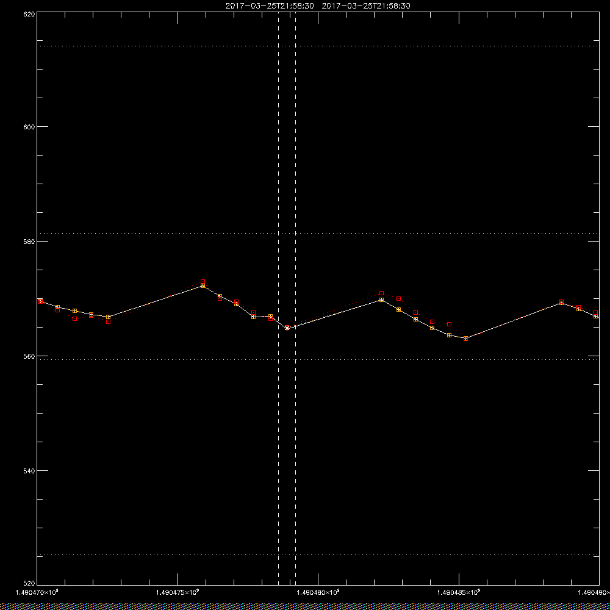The width and height of the screenshot is (610, 610).
Task: Click the 600 y-axis label
Action: coord(29,127)
